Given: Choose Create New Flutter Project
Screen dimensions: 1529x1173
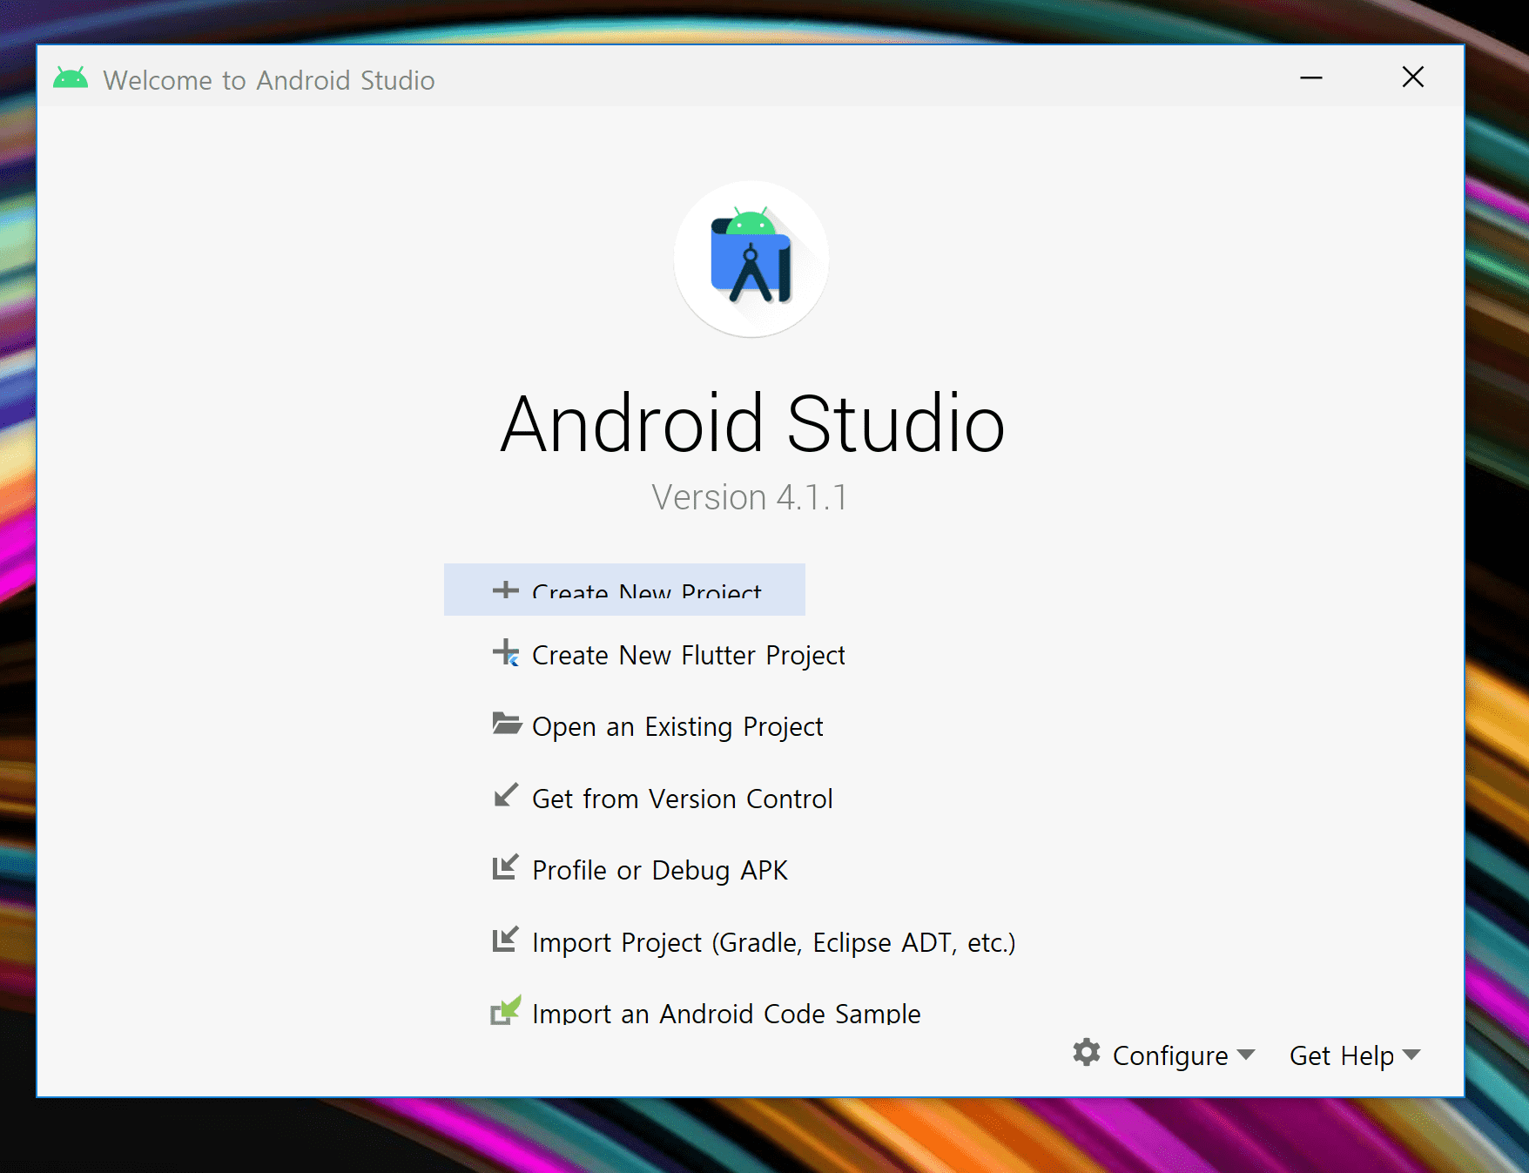Looking at the screenshot, I should click(x=669, y=655).
